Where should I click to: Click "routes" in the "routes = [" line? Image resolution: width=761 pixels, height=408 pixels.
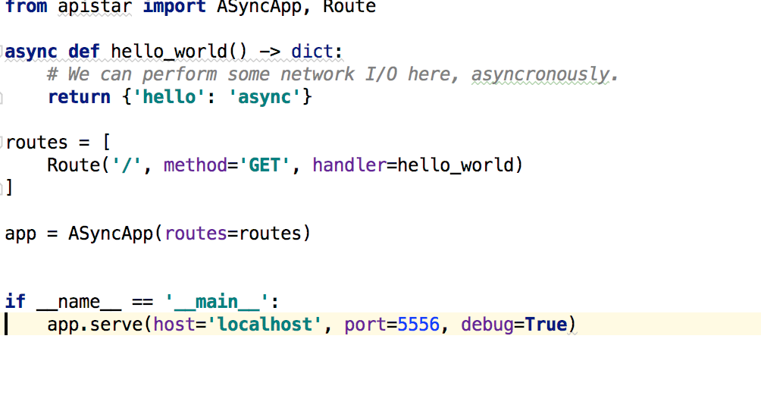pos(36,143)
